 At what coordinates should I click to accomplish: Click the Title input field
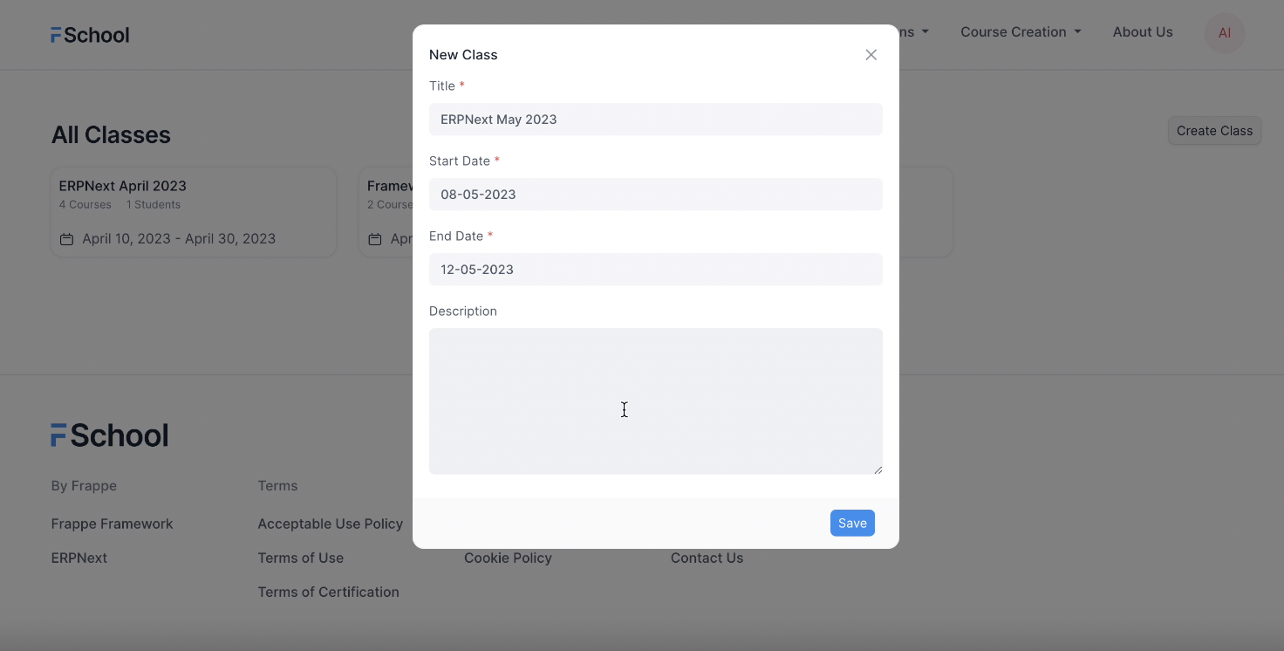(x=656, y=120)
